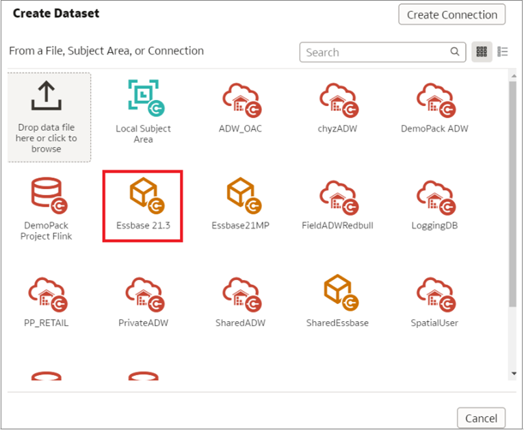Select the ADW_OAC connection icon
This screenshot has width=524, height=430.
pyautogui.click(x=240, y=100)
